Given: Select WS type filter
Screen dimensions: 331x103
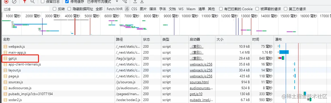Looking at the screenshot, I should coord(181,9).
